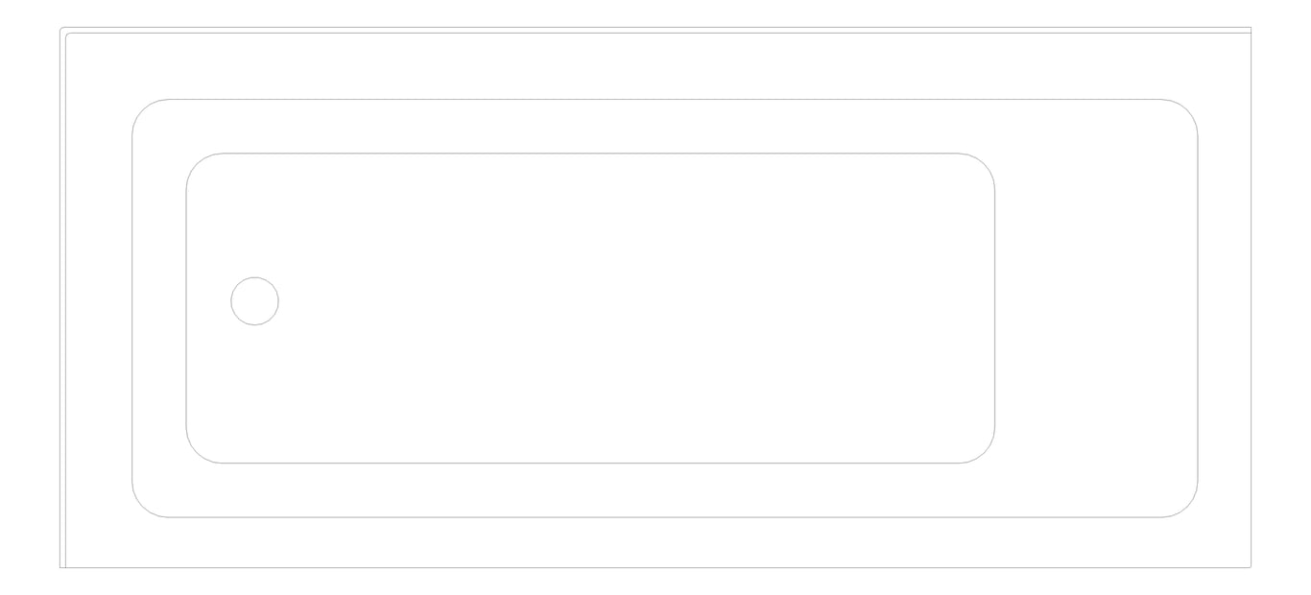
Task: Select the bottom edge of the middle outline
Action: (664, 517)
